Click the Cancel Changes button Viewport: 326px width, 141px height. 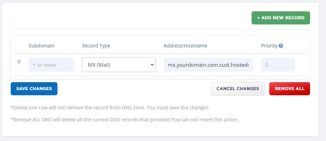point(237,89)
